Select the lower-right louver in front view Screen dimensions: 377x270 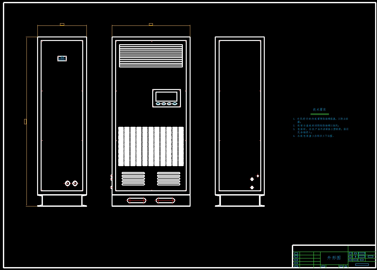coord(169,179)
